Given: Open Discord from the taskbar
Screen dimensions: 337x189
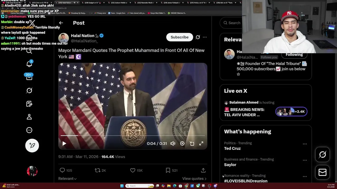Looking at the screenshot, I should point(215,186).
